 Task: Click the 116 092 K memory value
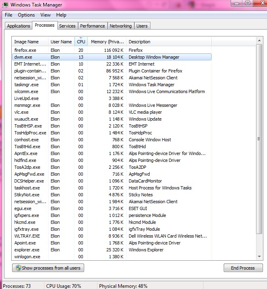[114, 50]
